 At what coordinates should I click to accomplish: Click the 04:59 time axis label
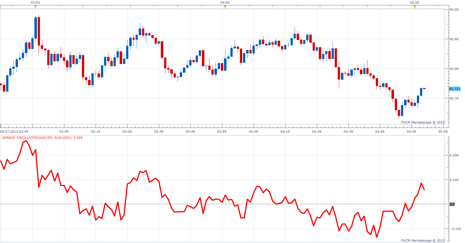coord(412,132)
